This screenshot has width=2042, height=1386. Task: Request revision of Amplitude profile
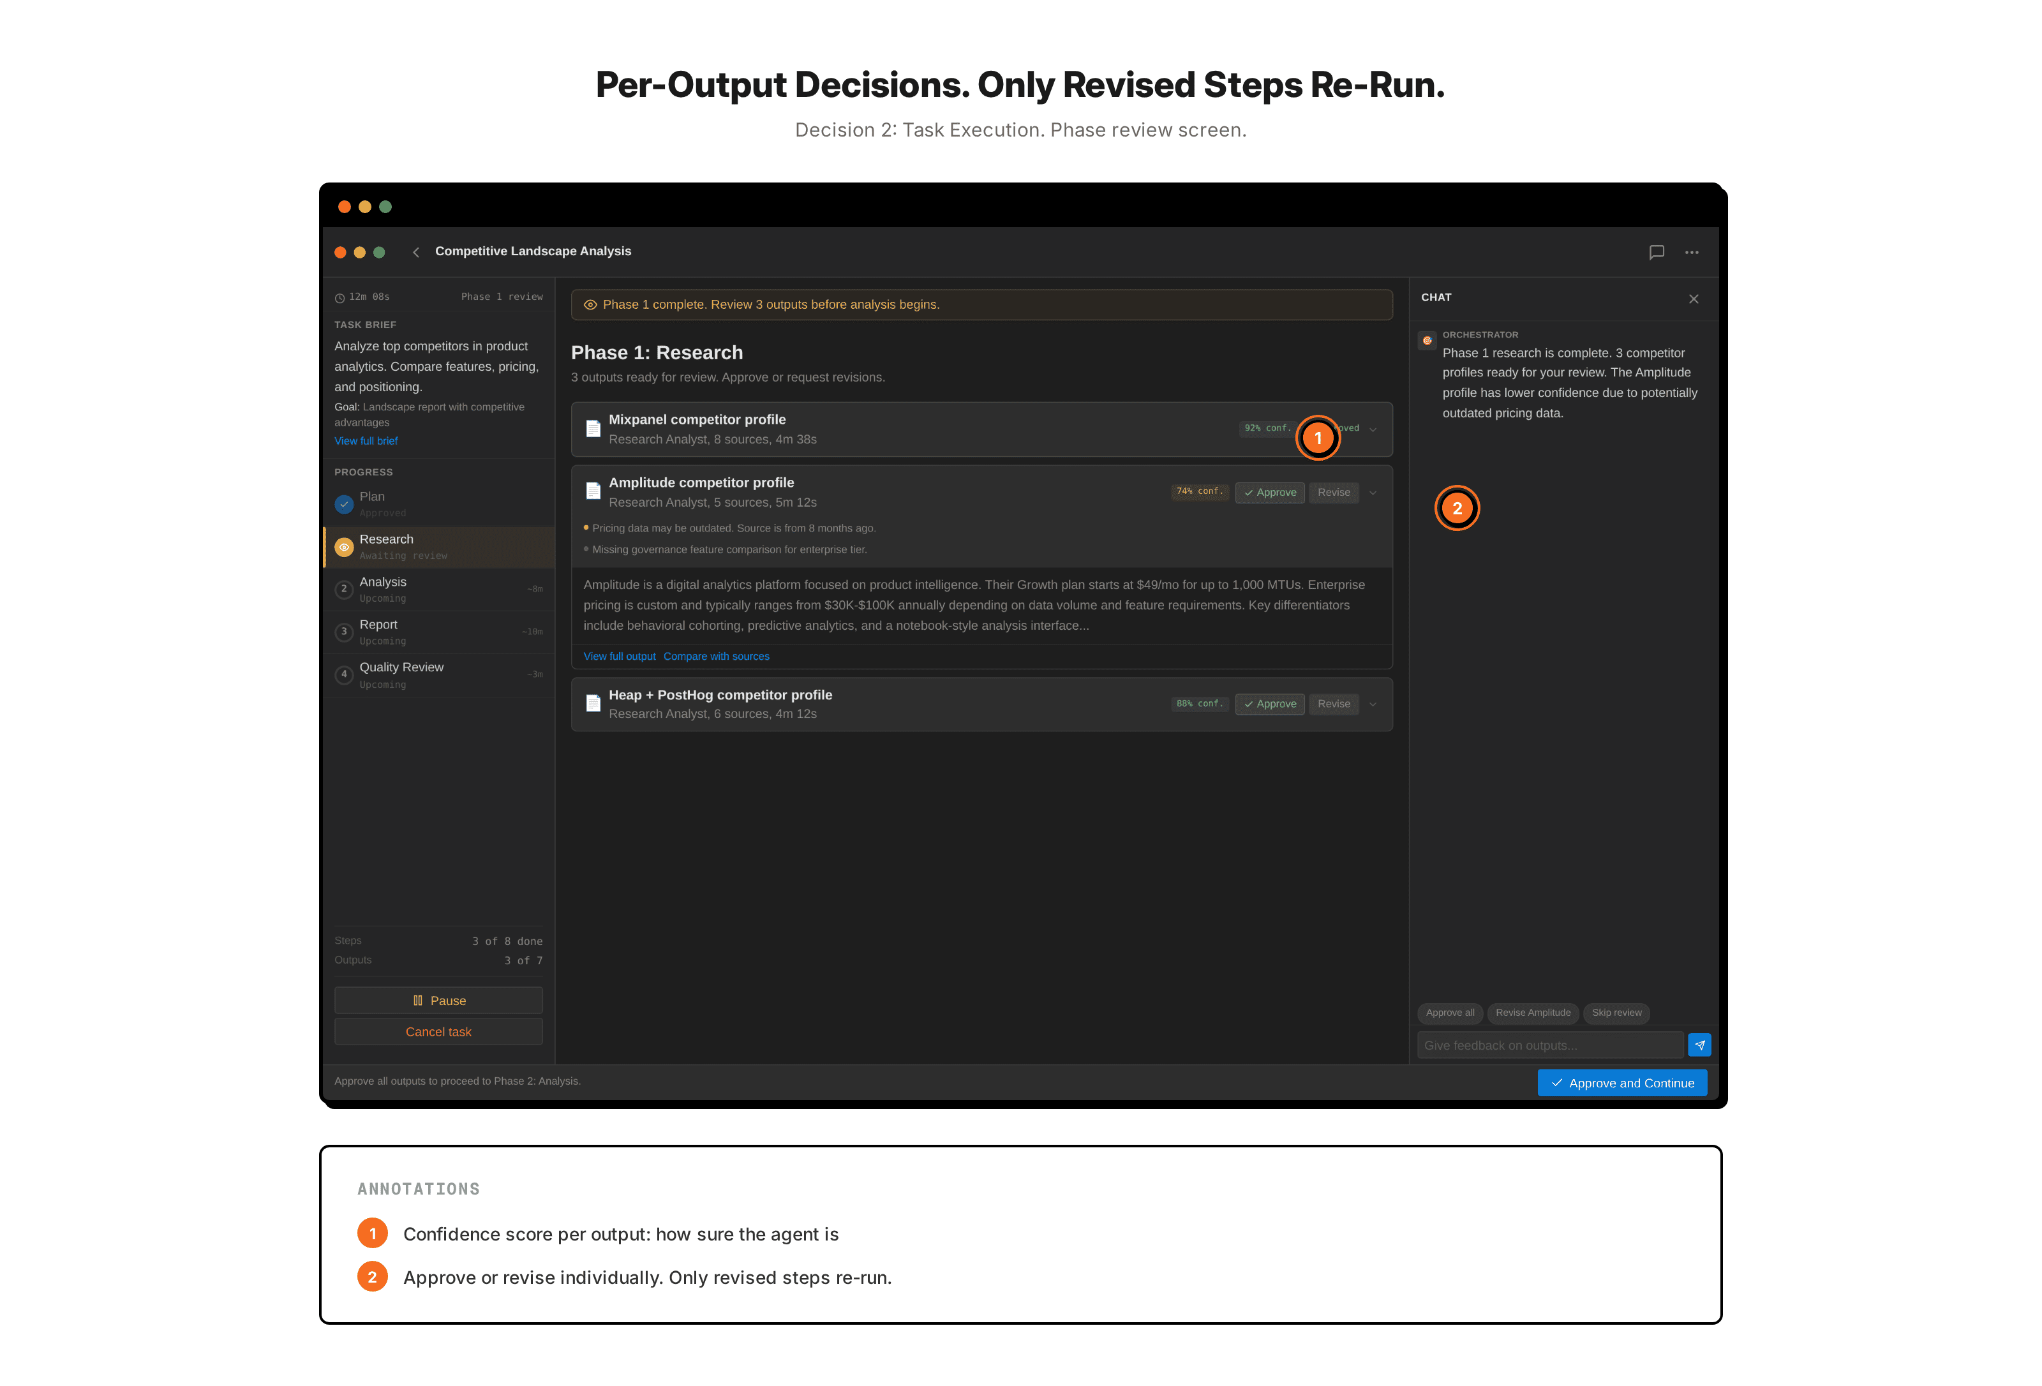(x=1334, y=493)
